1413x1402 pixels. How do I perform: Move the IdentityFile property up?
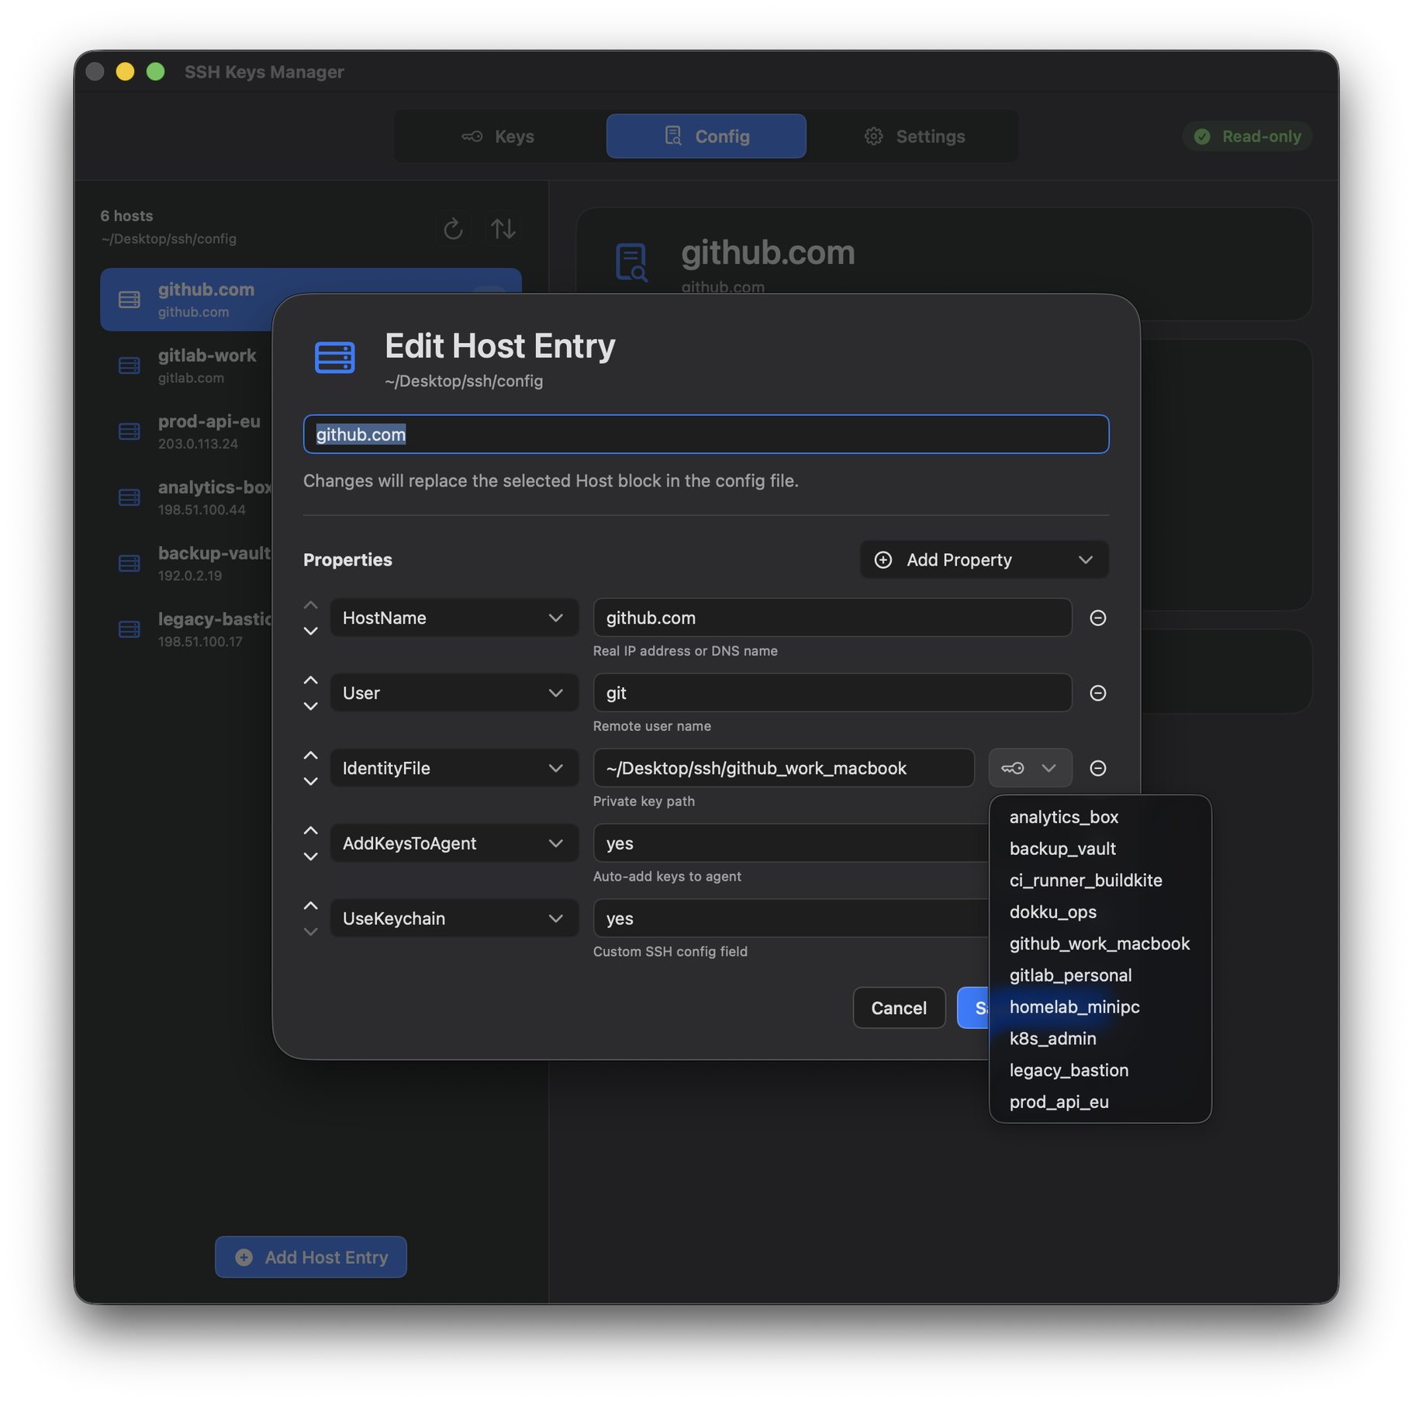point(310,755)
